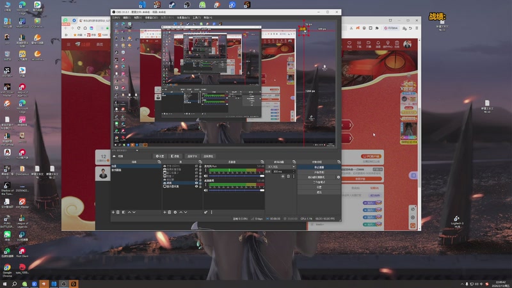512x288 pixels.
Task: Open virtual camera settings gear icon
Action: 339,177
